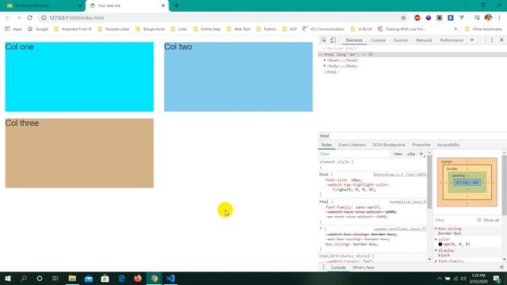Screen dimensions: 507x285
Task: Open the DevTools three-dot customize menu
Action: [492, 40]
